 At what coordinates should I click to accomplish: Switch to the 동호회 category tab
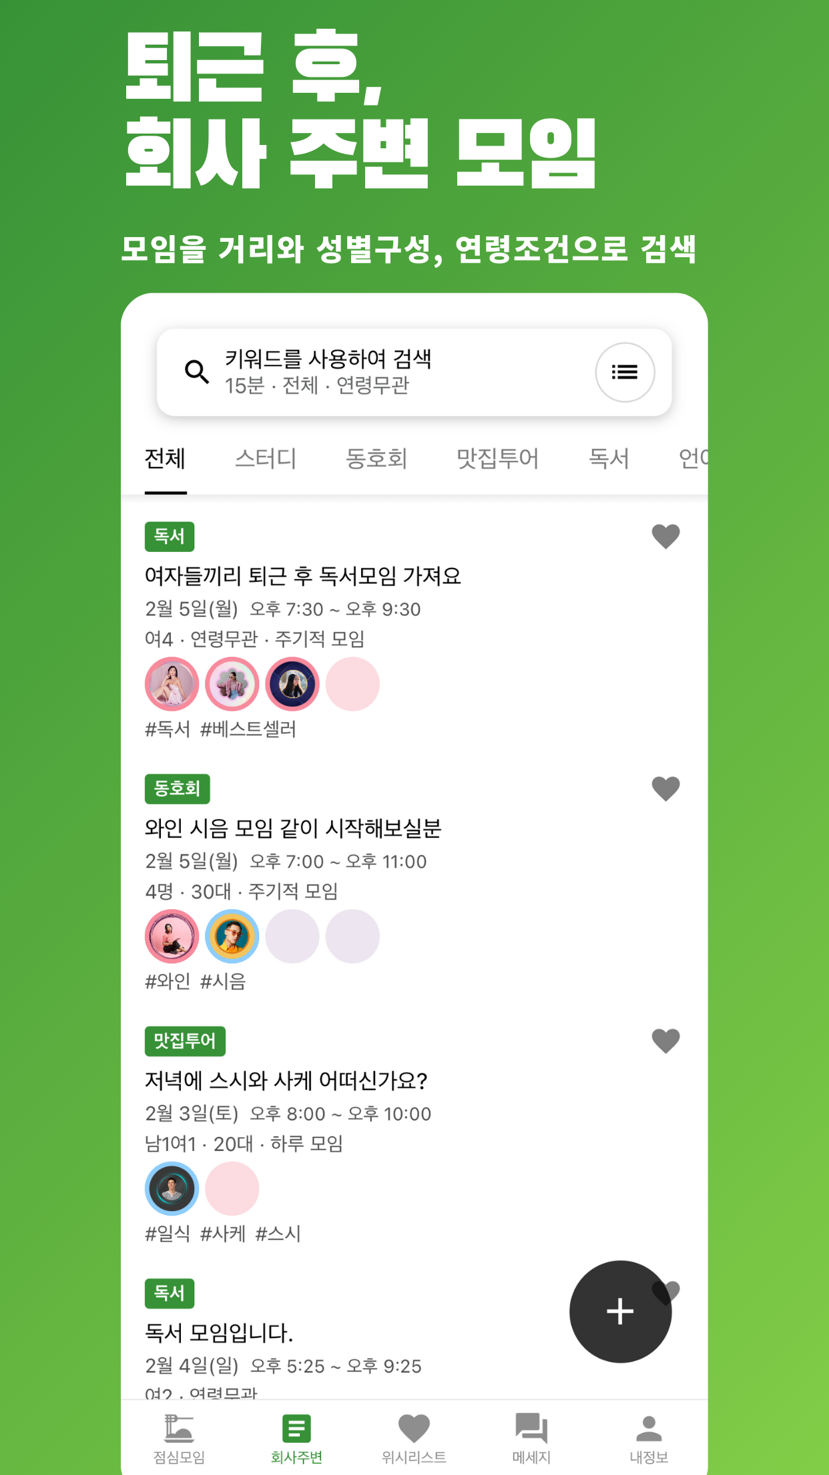point(376,459)
